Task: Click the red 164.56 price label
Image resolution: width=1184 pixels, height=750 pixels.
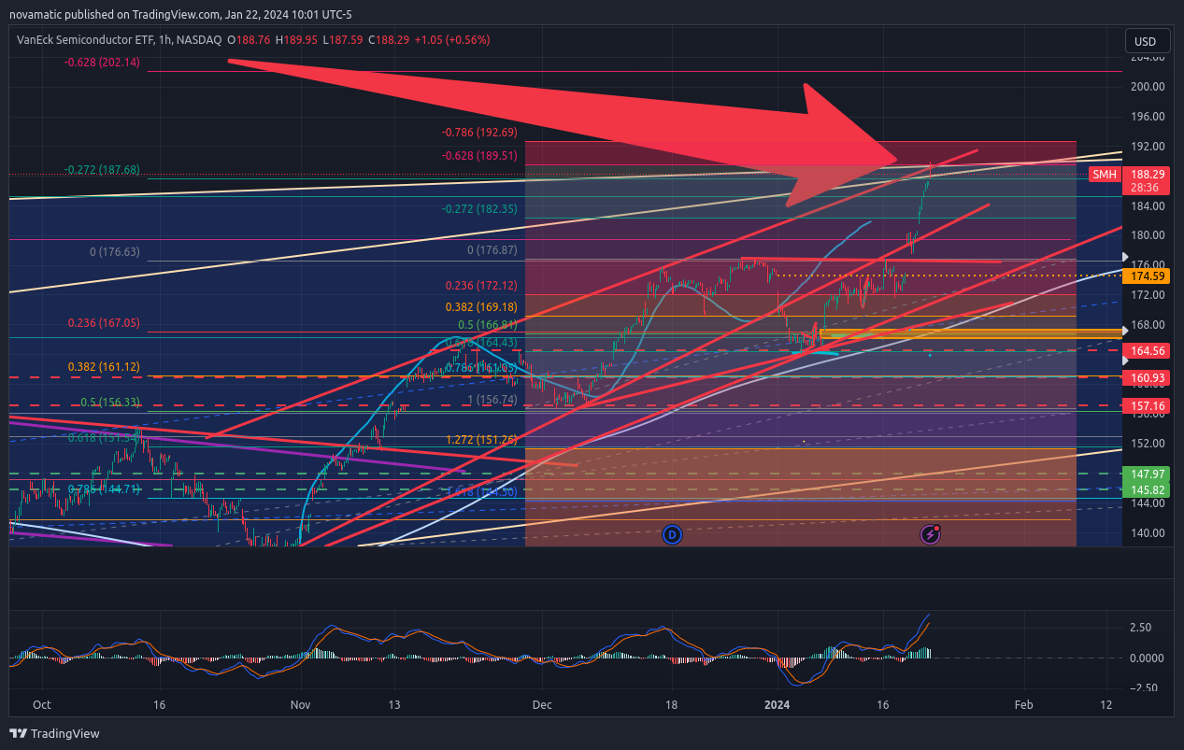Action: pyautogui.click(x=1148, y=351)
